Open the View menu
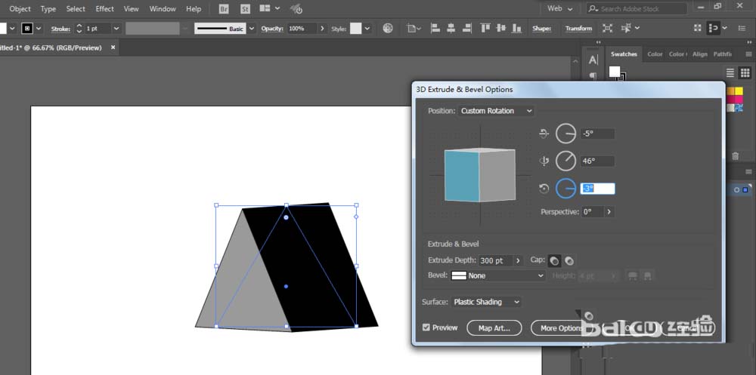The image size is (756, 375). pos(131,8)
